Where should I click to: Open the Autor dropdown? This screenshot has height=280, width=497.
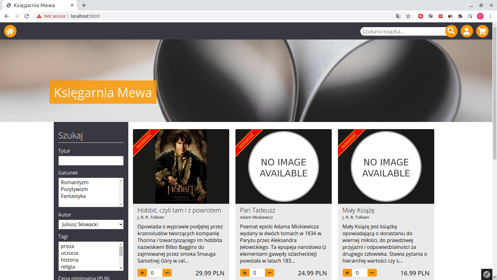point(91,224)
